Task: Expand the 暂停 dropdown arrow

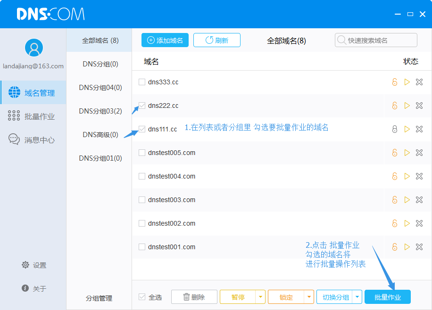Action: click(261, 297)
